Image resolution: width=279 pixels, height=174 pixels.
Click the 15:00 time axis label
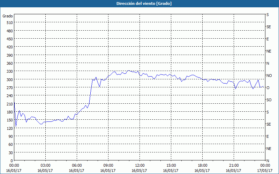click(x=171, y=166)
